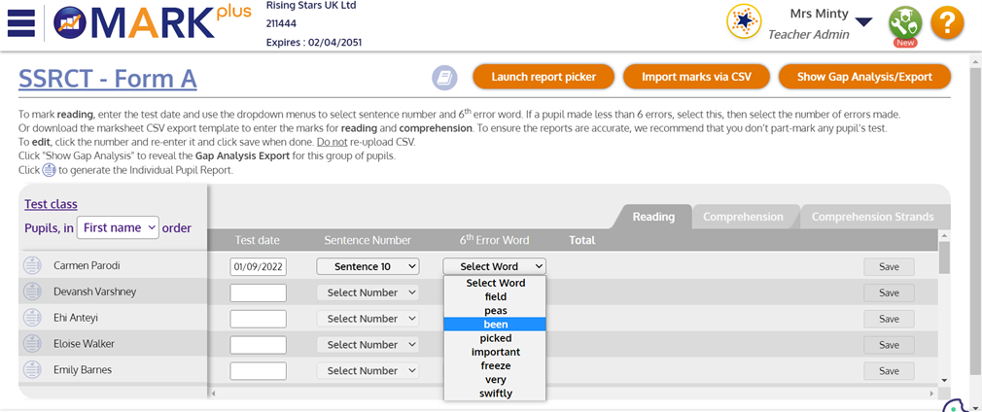Open the First name sort order dropdown
This screenshot has height=412, width=982.
118,227
